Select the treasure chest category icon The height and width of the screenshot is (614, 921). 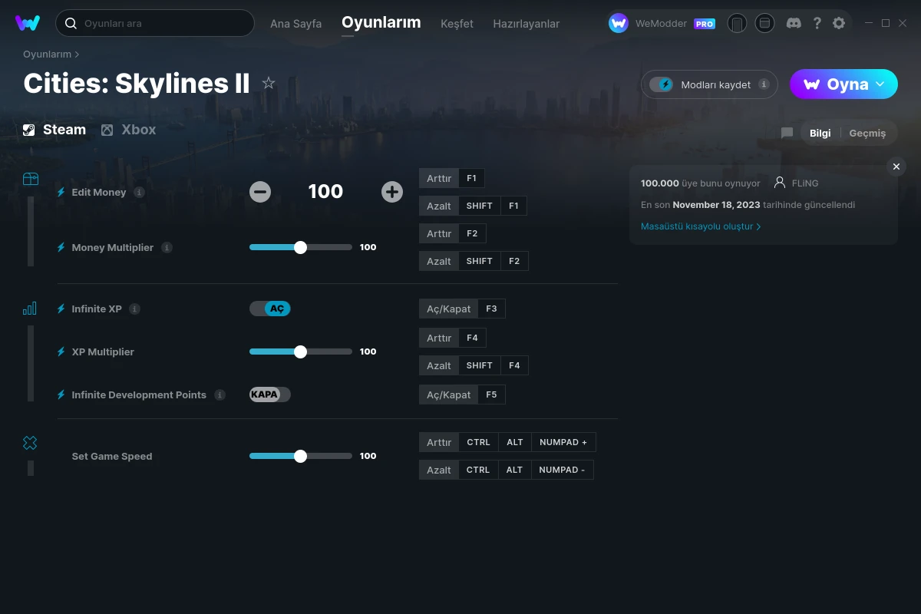(x=30, y=179)
